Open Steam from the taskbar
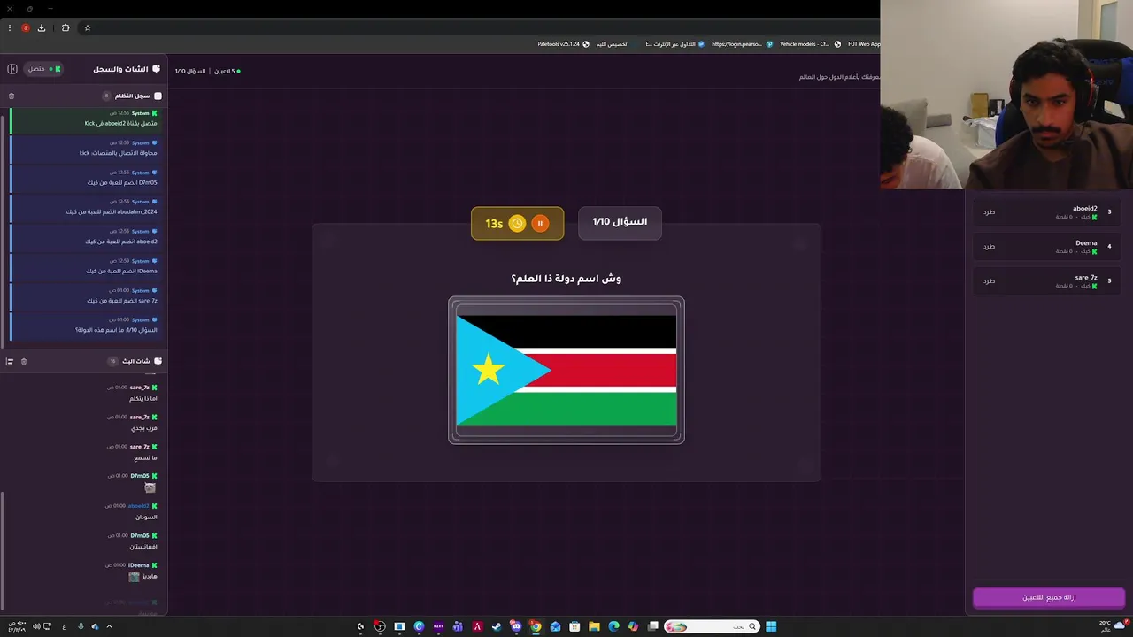The width and height of the screenshot is (1133, 637). pyautogui.click(x=497, y=626)
